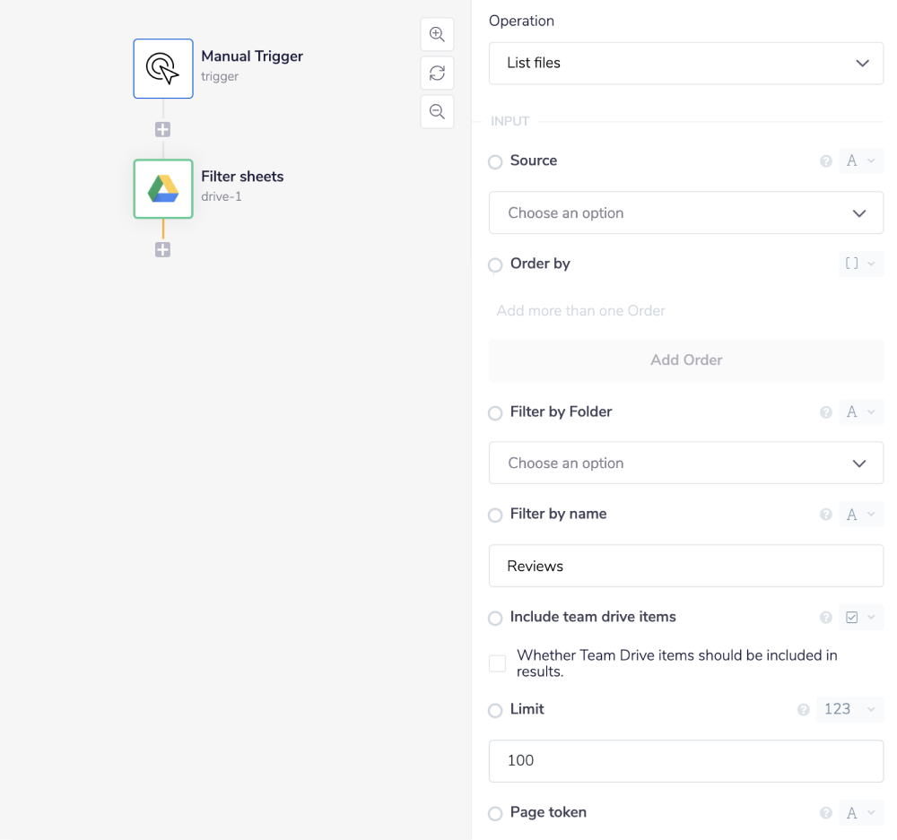Select the Manual Trigger node icon
Viewport: 897px width, 840px height.
point(163,69)
